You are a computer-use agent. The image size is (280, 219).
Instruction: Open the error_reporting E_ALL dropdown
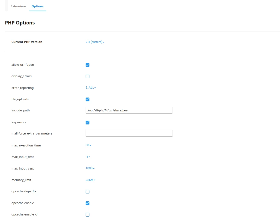tap(91, 87)
